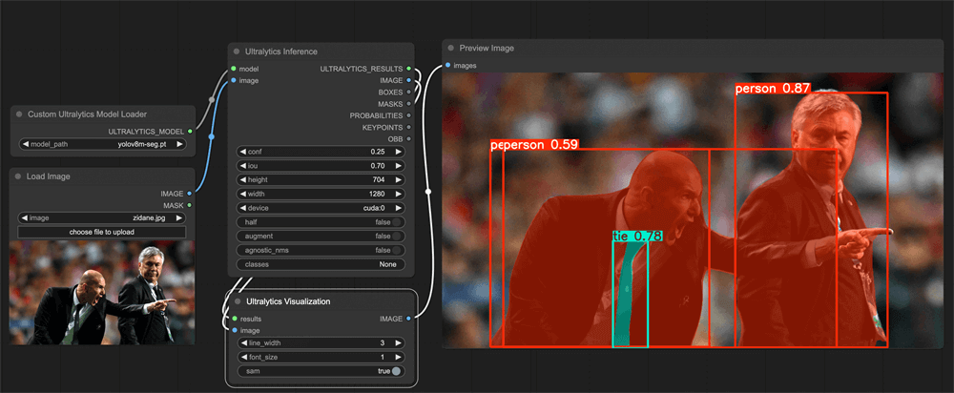
Task: Click choose file to upload button
Action: click(x=102, y=232)
